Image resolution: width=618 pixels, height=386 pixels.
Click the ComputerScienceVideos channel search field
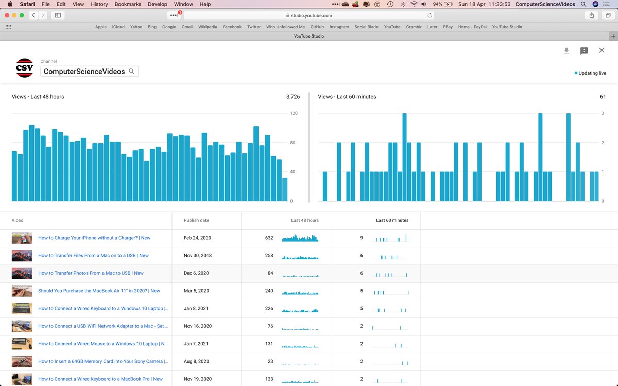point(90,72)
